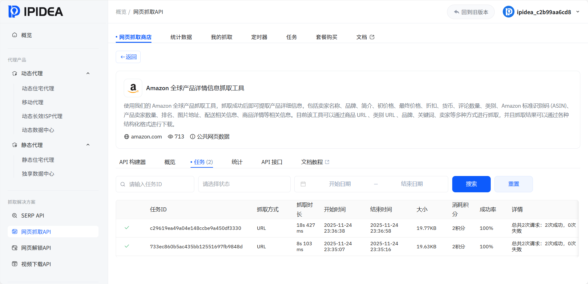Click the 视频下载API sidebar icon

[x=14, y=264]
